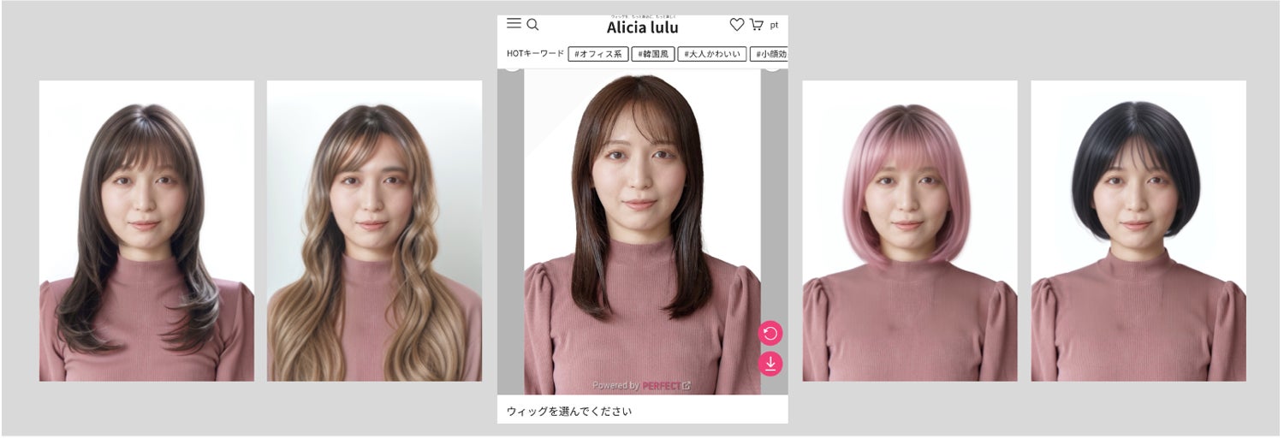Select the black short bob wig photo
The height and width of the screenshot is (439, 1284).
tap(1138, 231)
